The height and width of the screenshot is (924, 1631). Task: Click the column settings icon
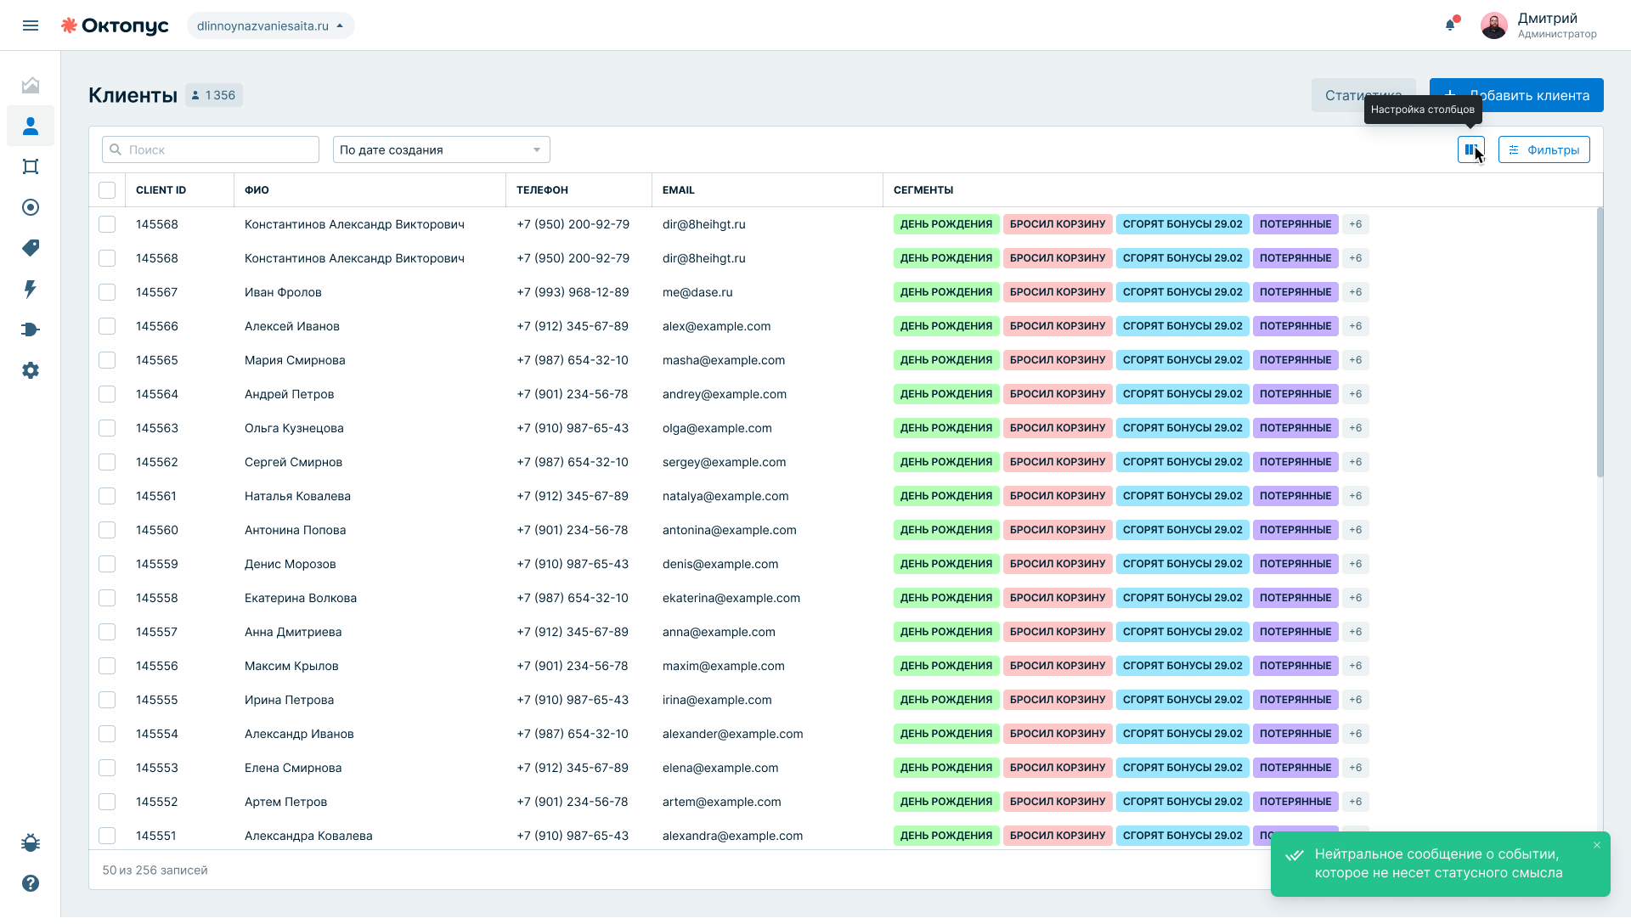pos(1471,149)
